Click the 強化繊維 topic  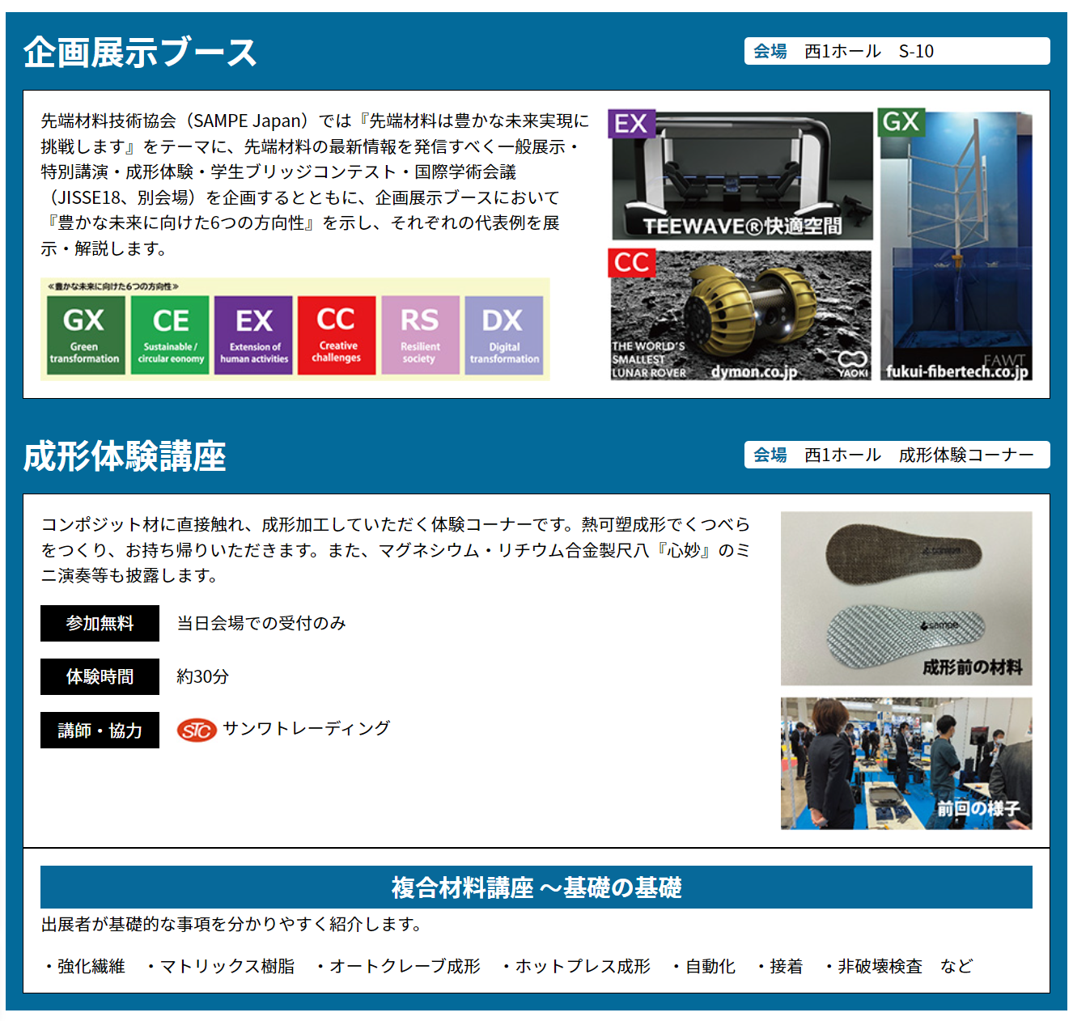[91, 966]
